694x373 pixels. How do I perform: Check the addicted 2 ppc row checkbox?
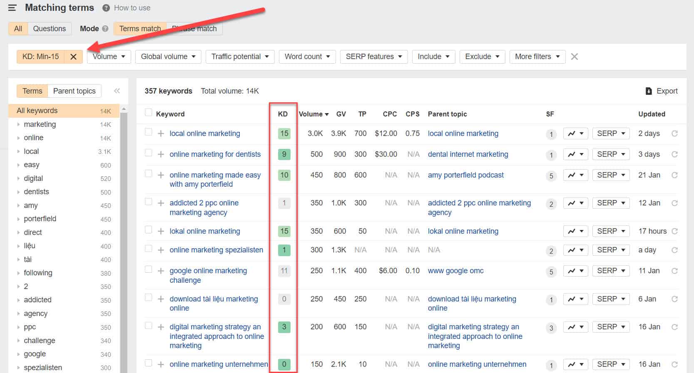coord(148,202)
